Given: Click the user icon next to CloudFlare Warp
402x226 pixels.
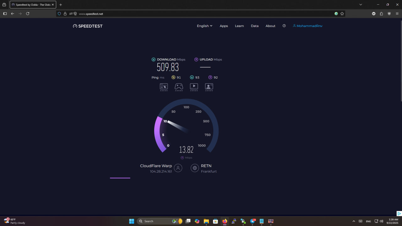Looking at the screenshot, I should (x=178, y=168).
